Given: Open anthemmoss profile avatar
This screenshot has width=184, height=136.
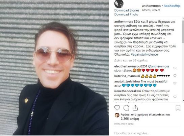Looking at the screenshot, I should 119,4.
